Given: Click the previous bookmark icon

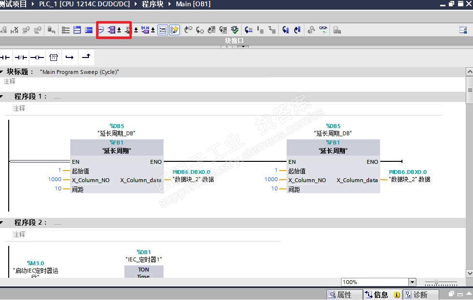Looking at the screenshot, I should point(286,30).
